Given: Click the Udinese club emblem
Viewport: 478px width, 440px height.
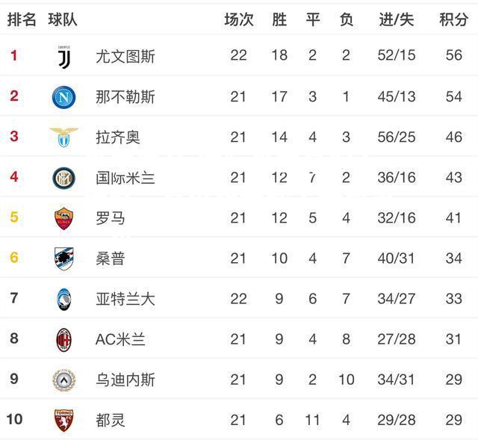Looking at the screenshot, I should 63,380.
